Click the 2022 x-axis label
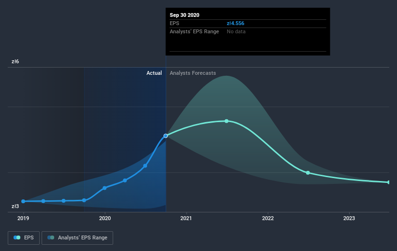Screen dimensions: 397x251 [267, 219]
